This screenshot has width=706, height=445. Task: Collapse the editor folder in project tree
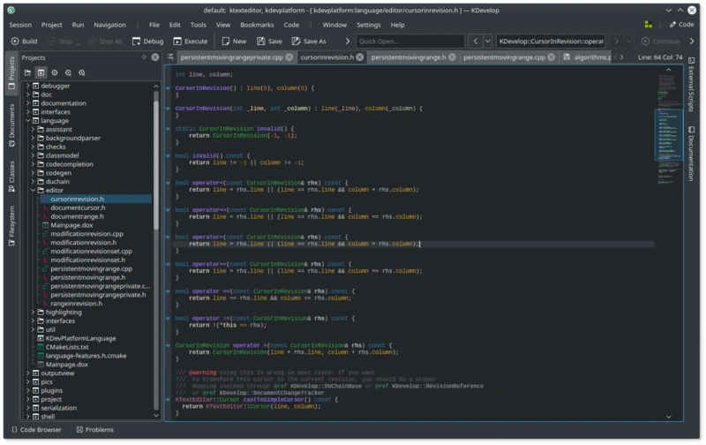(x=34, y=190)
